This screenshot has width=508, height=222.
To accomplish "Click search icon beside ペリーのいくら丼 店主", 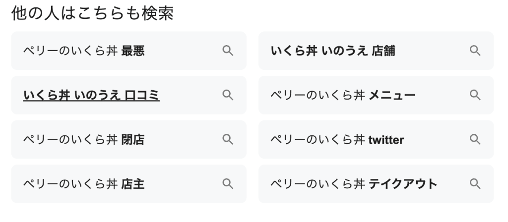I will (227, 184).
